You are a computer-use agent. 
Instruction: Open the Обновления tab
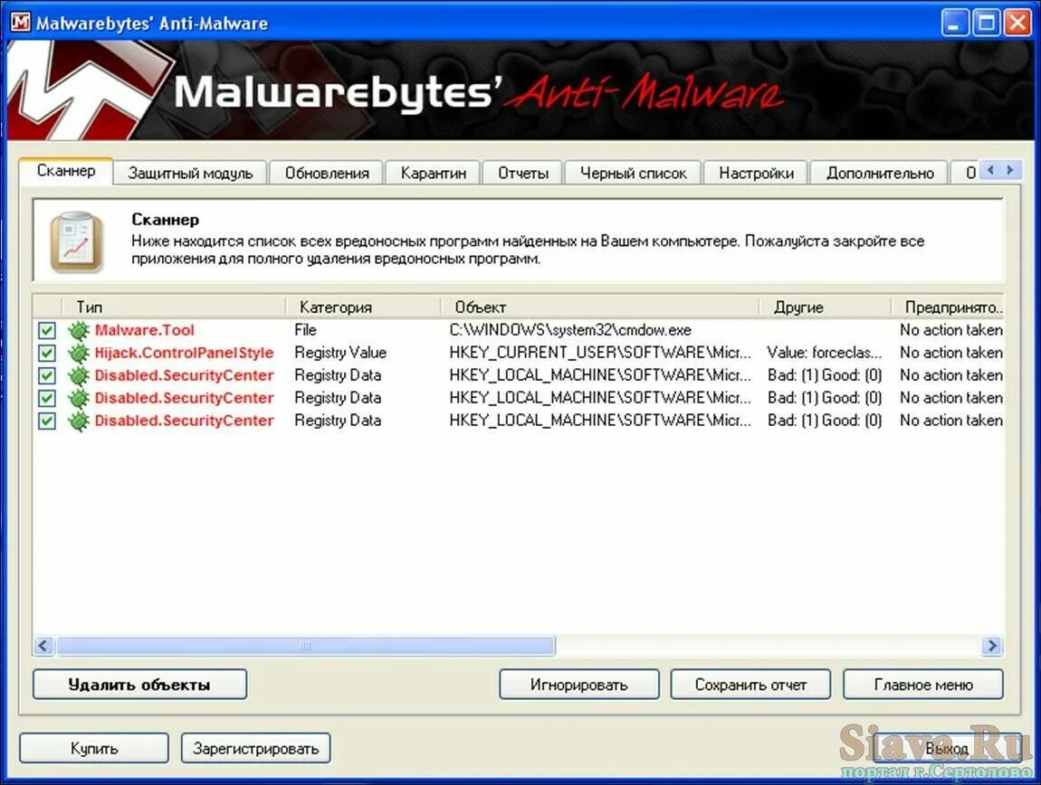click(327, 174)
